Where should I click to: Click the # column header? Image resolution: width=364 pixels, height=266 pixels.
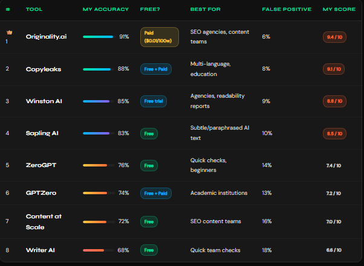pyautogui.click(x=8, y=9)
